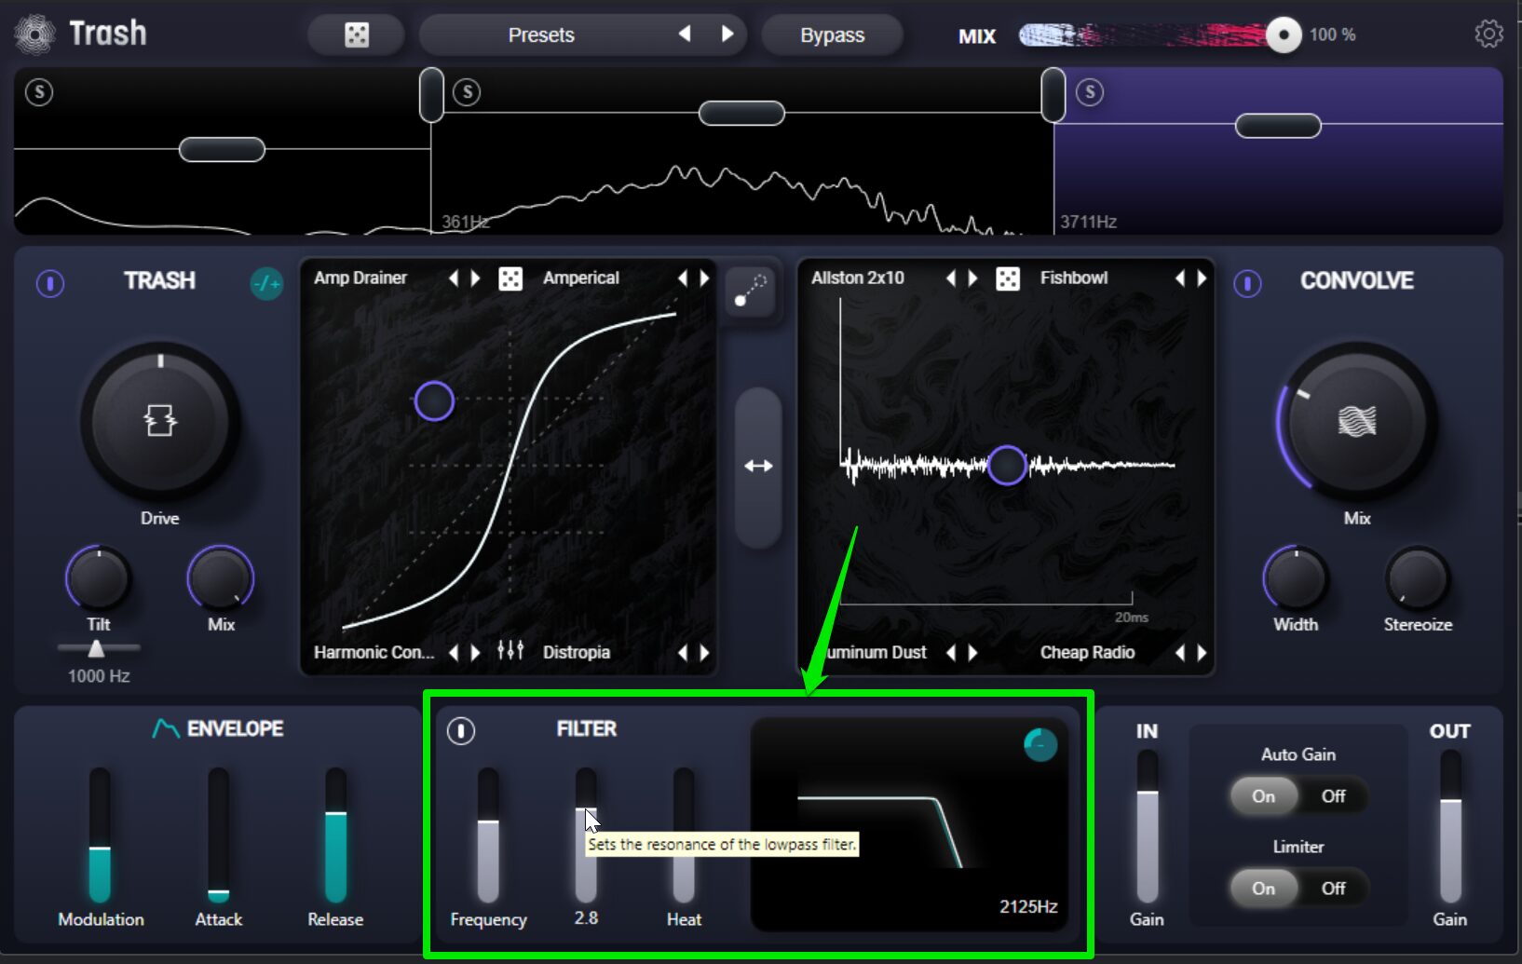This screenshot has height=964, width=1522.
Task: Toggle the FILTER power button
Action: pos(461,731)
